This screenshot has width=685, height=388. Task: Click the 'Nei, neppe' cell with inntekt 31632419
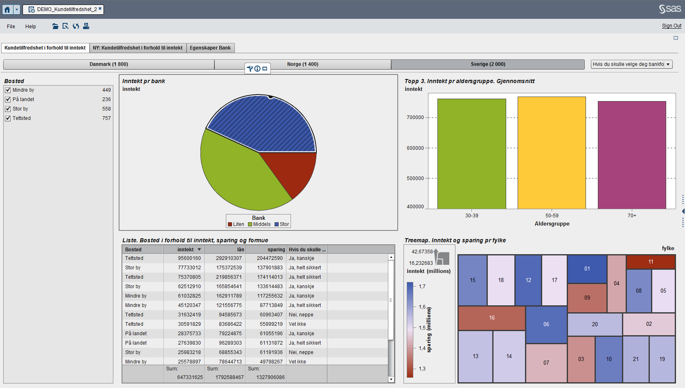307,315
